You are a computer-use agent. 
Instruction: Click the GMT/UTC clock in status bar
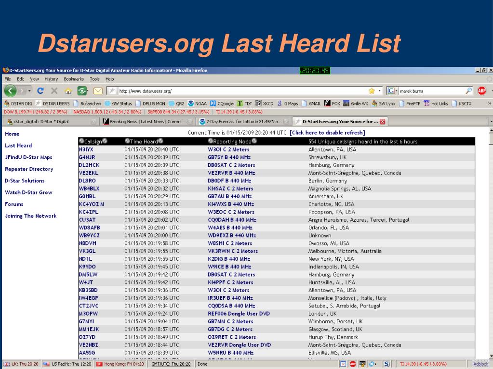point(171,364)
